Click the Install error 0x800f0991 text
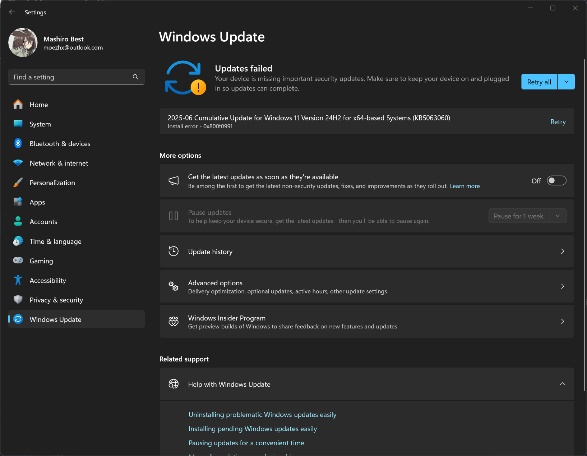This screenshot has height=456, width=587. pos(200,126)
